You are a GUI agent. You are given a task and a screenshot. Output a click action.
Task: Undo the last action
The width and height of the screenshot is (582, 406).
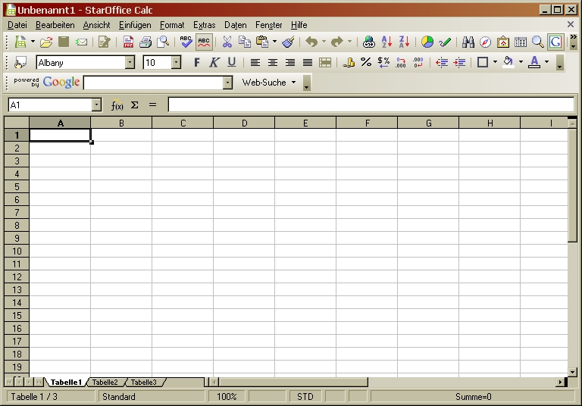tap(311, 42)
